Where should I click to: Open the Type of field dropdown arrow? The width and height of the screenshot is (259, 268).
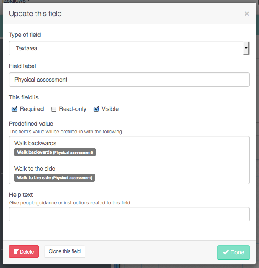tap(246, 48)
